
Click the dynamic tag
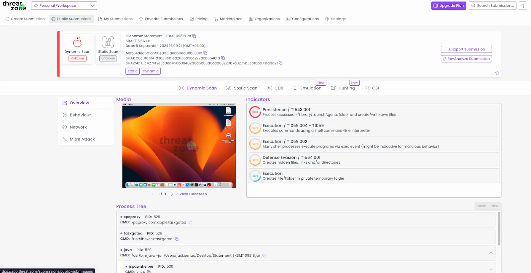[151, 71]
